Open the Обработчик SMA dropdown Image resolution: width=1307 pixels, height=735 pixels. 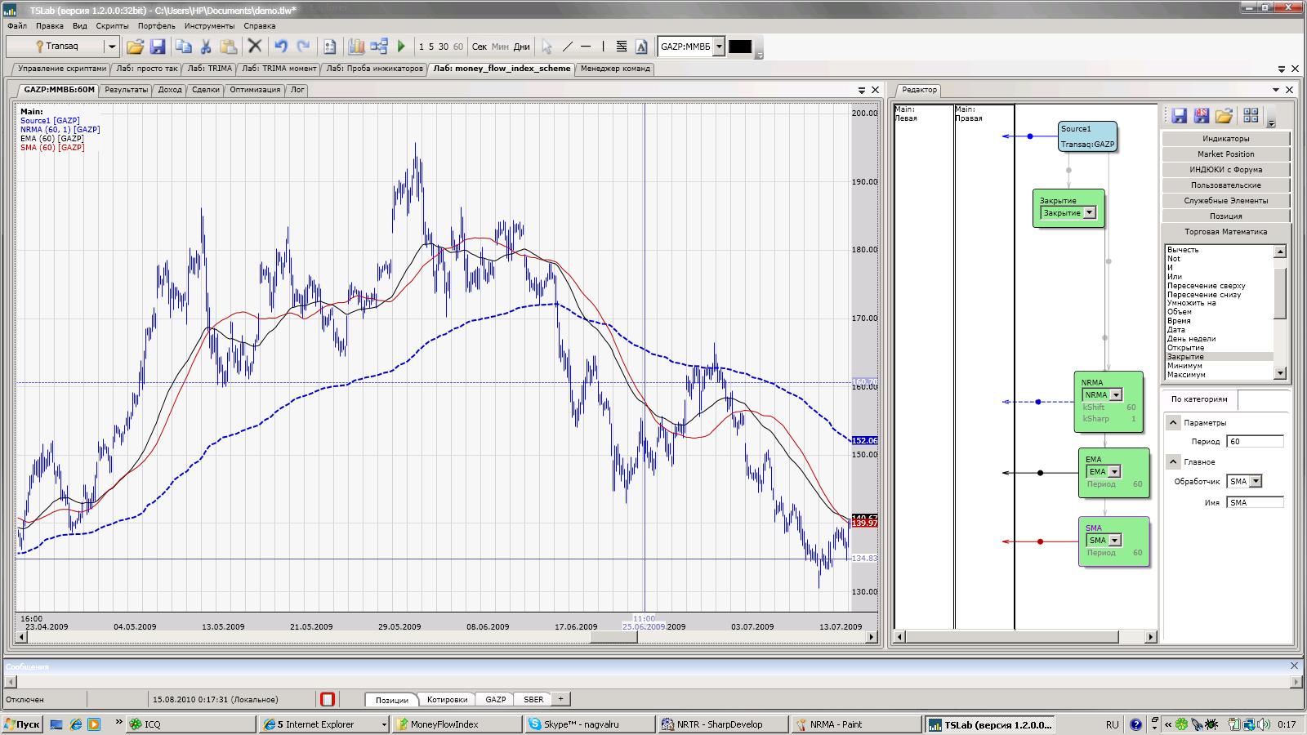tap(1256, 482)
